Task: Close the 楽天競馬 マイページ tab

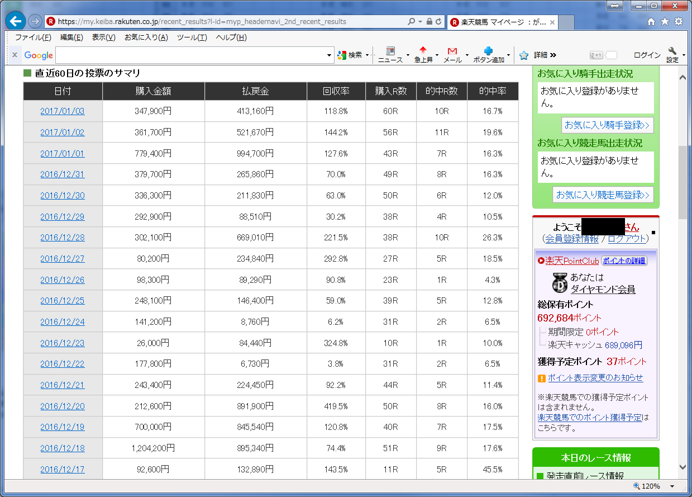Action: pos(552,22)
